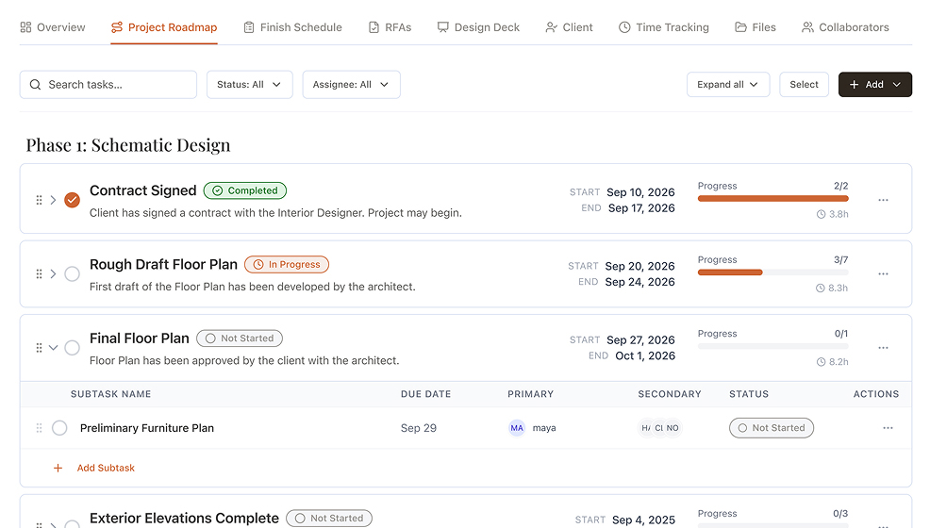
Task: Open the Assignee: All dropdown
Action: (351, 85)
